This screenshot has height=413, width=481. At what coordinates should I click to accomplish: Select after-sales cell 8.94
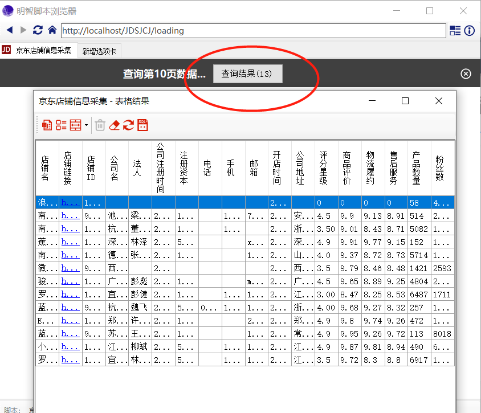click(396, 346)
